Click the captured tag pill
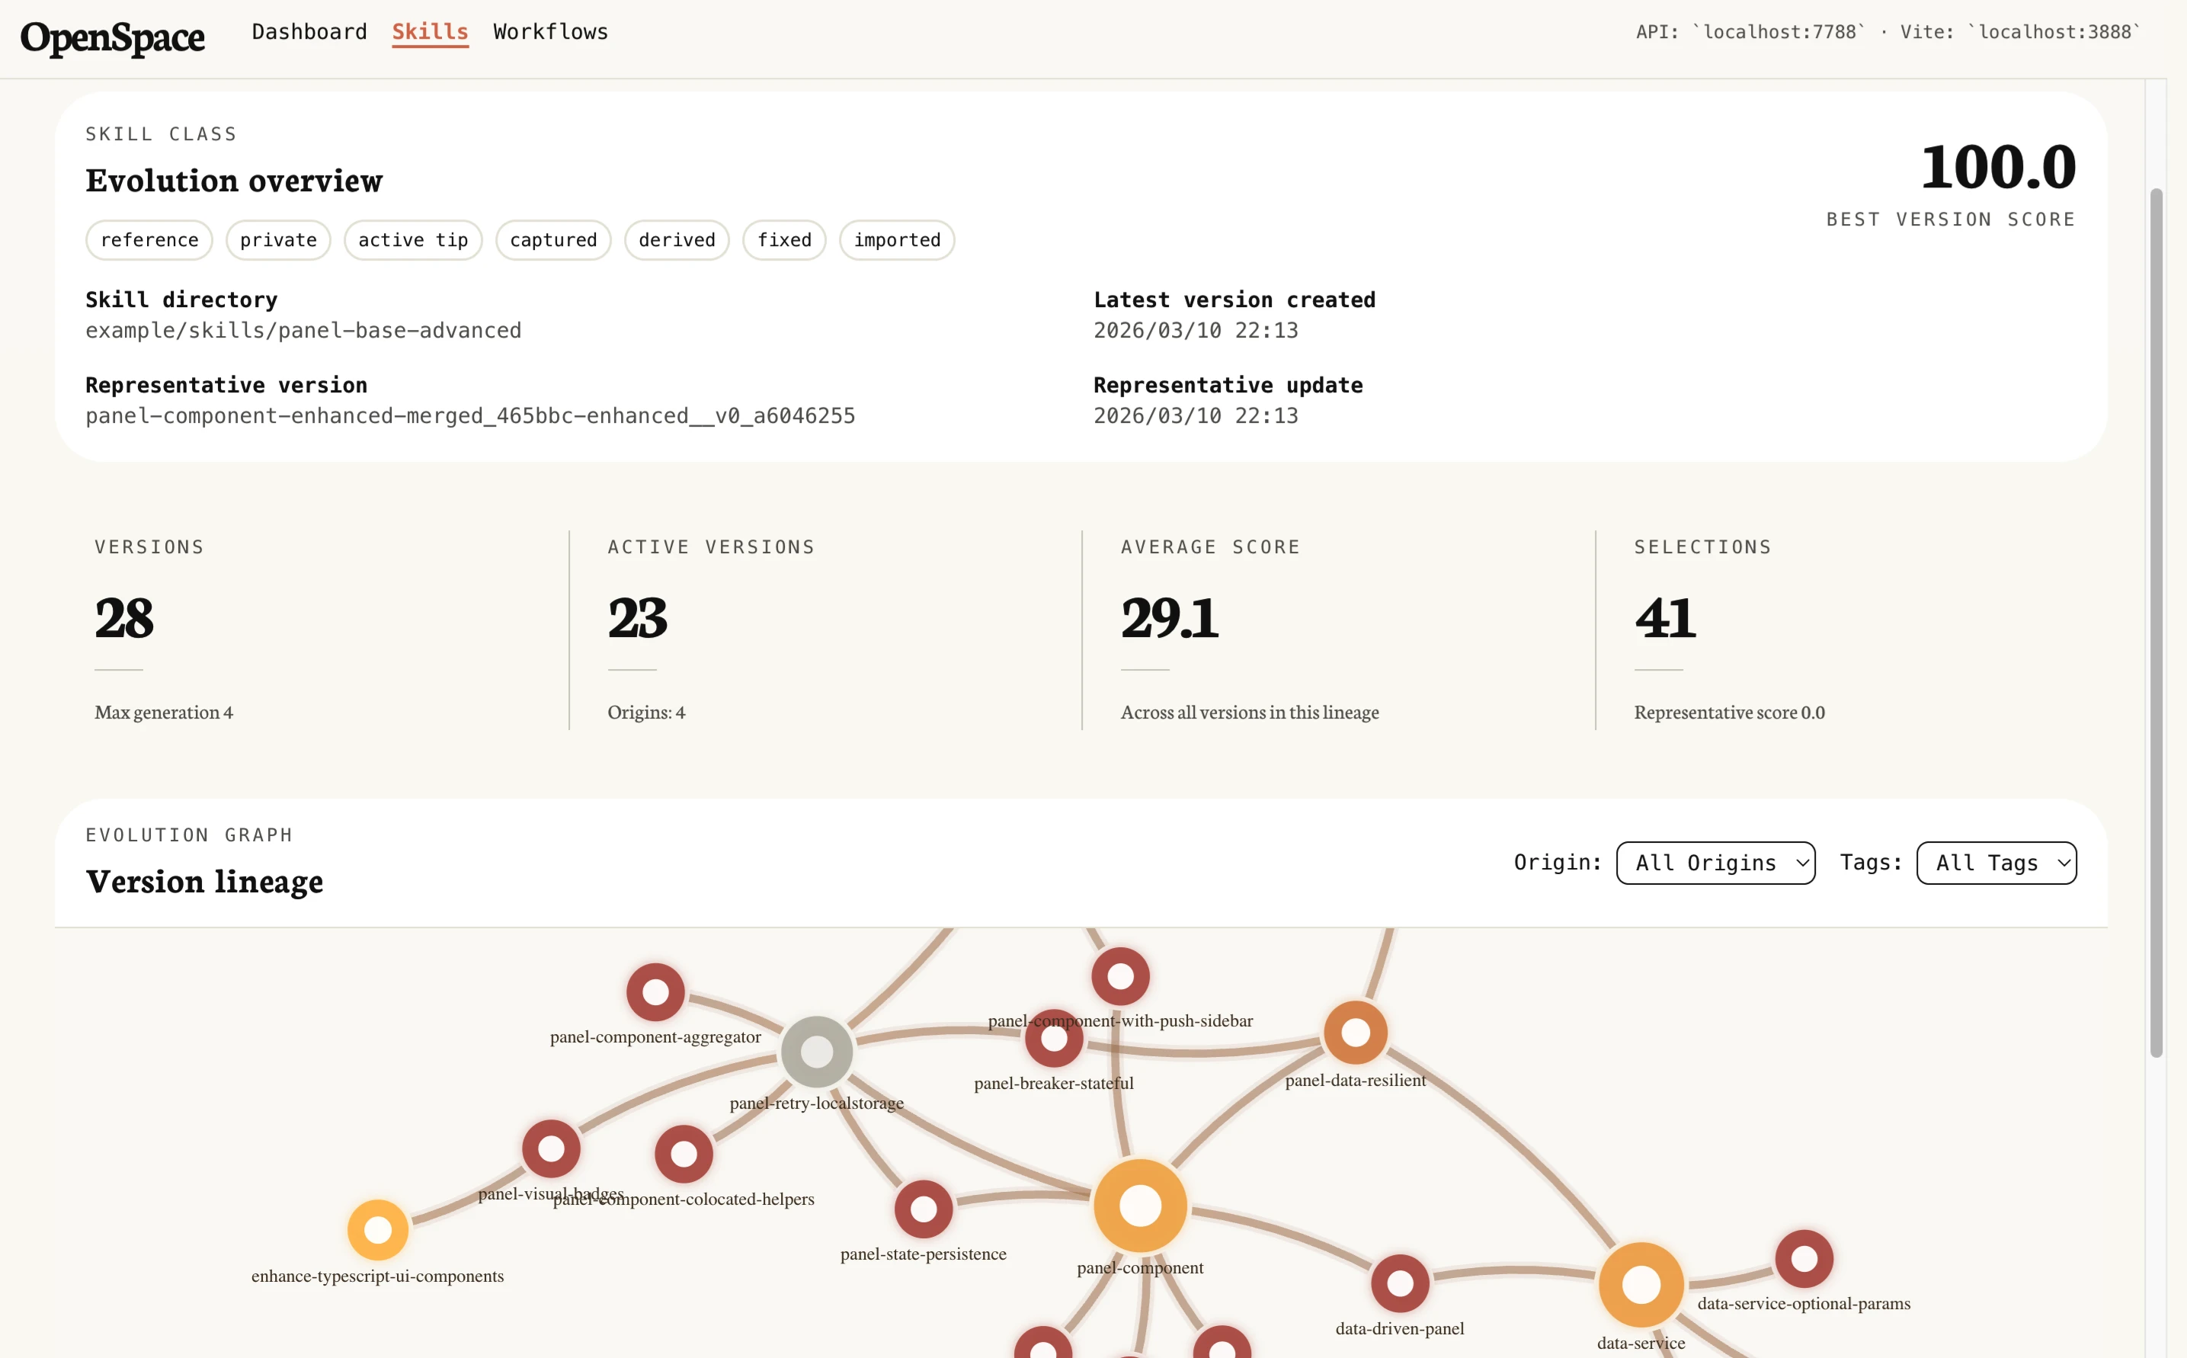 (553, 240)
